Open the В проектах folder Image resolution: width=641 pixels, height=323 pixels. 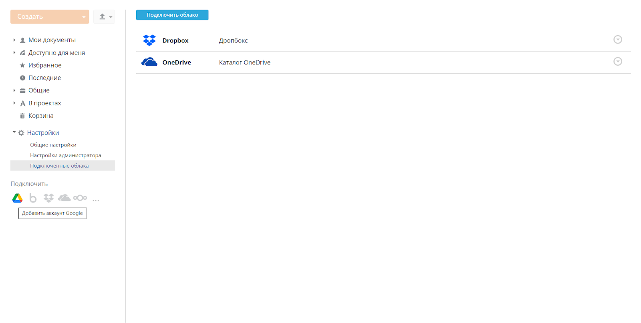pos(45,103)
